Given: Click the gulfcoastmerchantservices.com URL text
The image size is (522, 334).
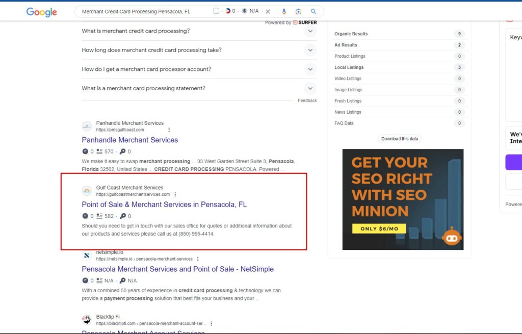Looking at the screenshot, I should coord(133,194).
